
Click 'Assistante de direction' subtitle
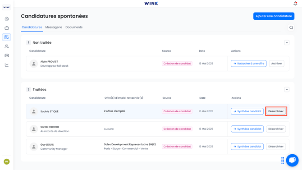[55, 131]
